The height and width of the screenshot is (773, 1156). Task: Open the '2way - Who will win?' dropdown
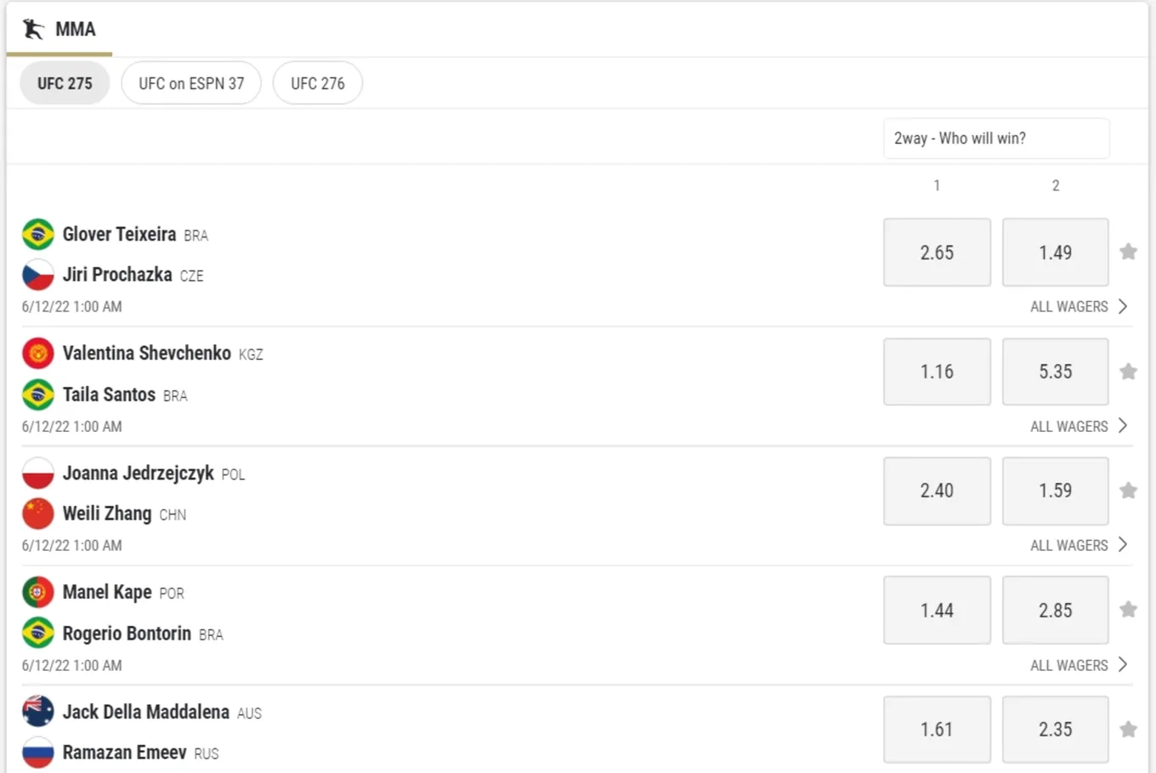point(996,138)
